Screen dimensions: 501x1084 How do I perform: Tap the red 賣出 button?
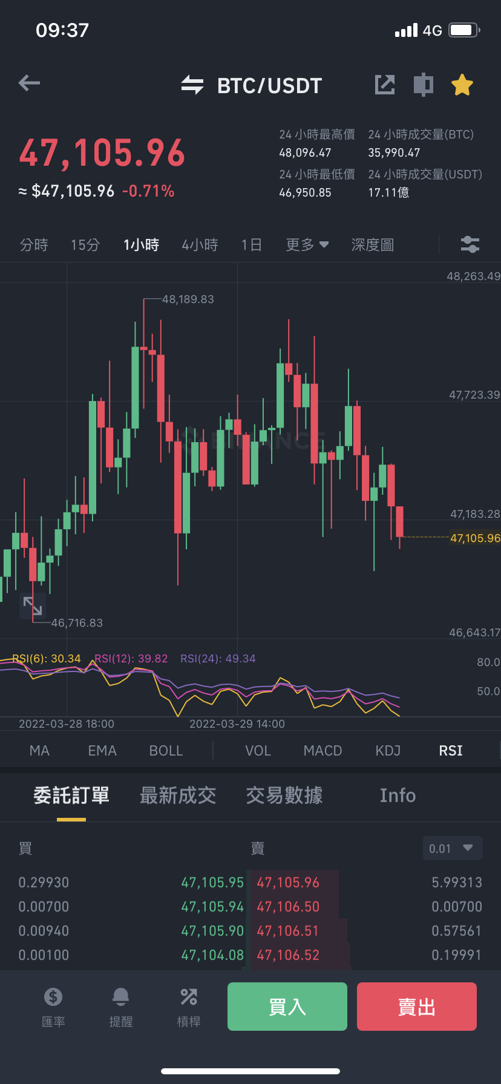point(417,1007)
